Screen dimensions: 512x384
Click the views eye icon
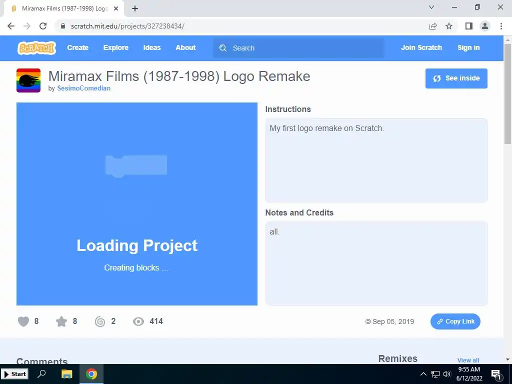point(138,321)
